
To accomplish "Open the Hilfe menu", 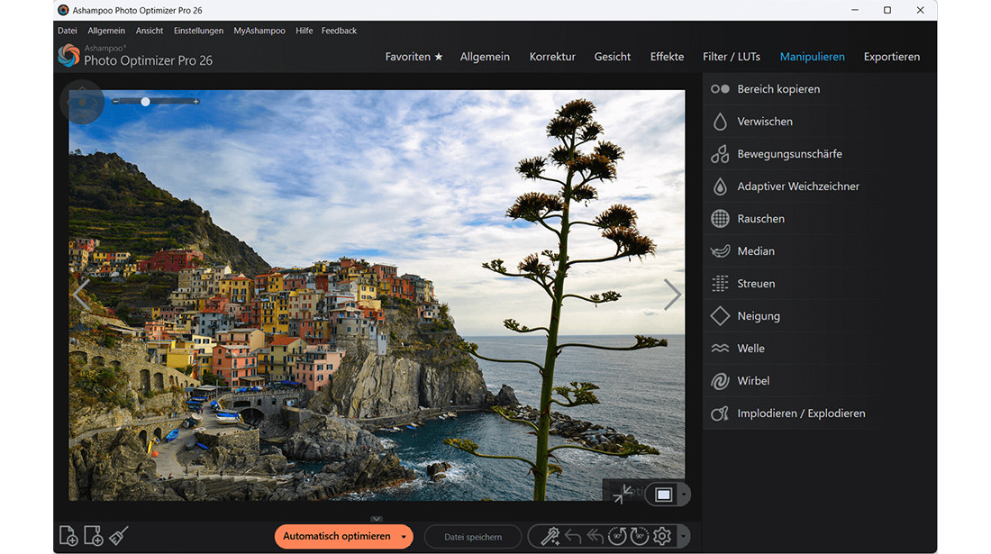I will (304, 31).
